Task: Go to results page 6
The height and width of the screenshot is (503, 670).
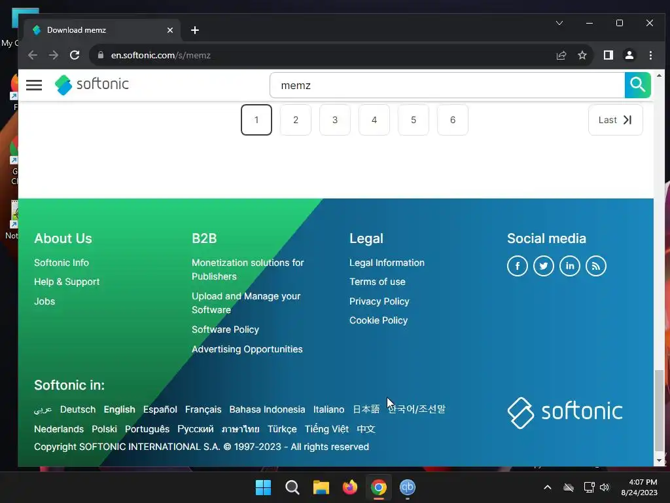Action: tap(453, 120)
